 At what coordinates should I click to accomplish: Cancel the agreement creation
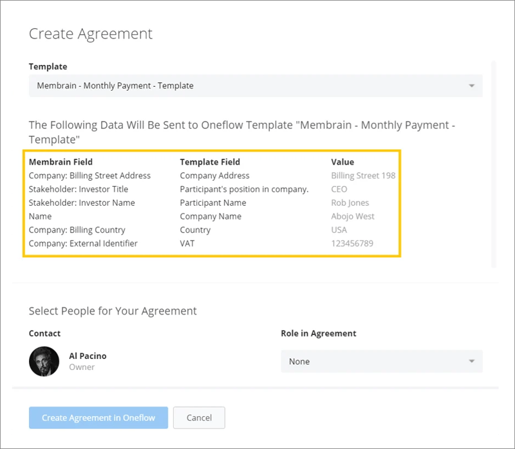click(x=199, y=417)
